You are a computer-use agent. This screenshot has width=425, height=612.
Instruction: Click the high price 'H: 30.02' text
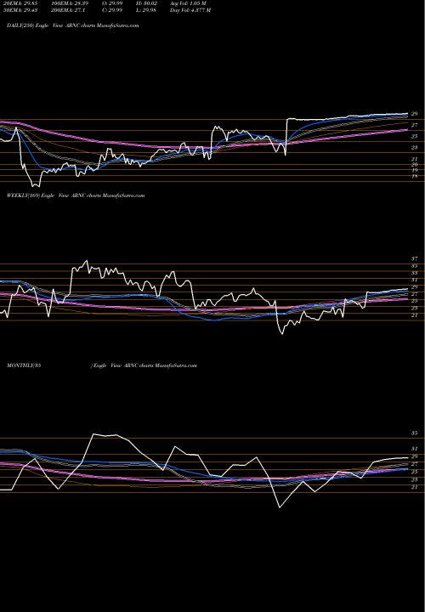pos(146,3)
